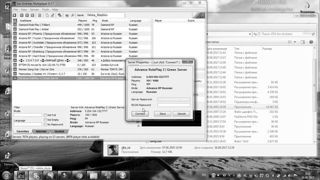Select the Arizona RP | Phoenix server row
Screen dimensions: 320x180
pyautogui.click(x=81, y=34)
